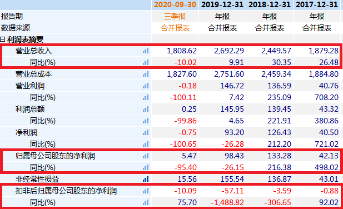The height and width of the screenshot is (209, 343).
Task: Click operating profit value -0.18
Action: coord(187,86)
